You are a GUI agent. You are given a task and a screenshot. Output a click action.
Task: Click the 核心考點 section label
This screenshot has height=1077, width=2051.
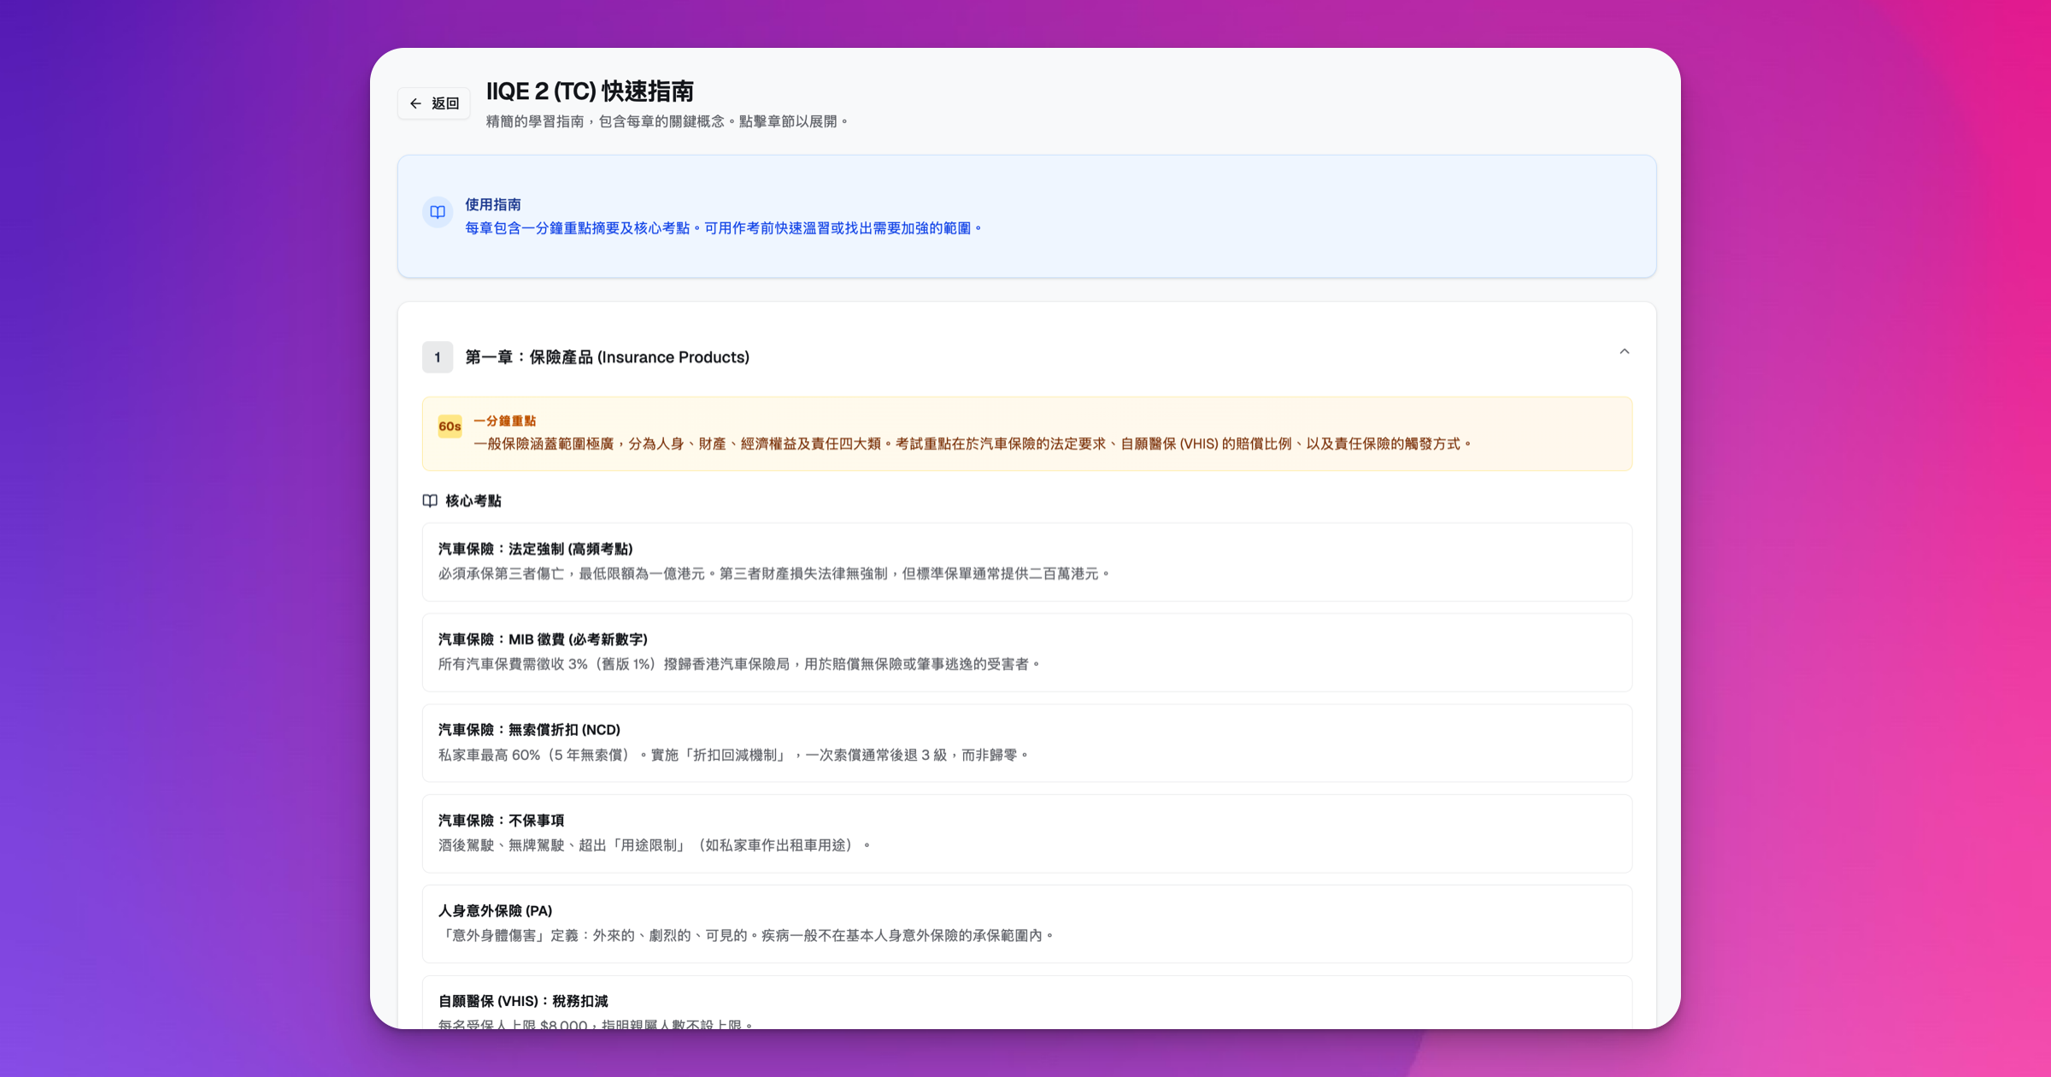coord(473,501)
